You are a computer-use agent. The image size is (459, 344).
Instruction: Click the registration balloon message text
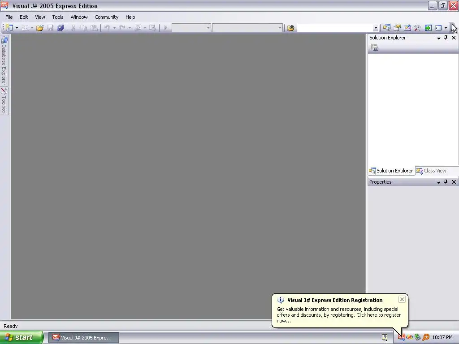339,315
